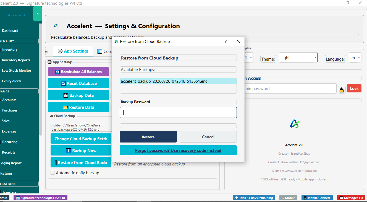The width and height of the screenshot is (367, 202).
Task: Click the Folder C:/Users/showk/OneDrive text
Action: (x=76, y=125)
